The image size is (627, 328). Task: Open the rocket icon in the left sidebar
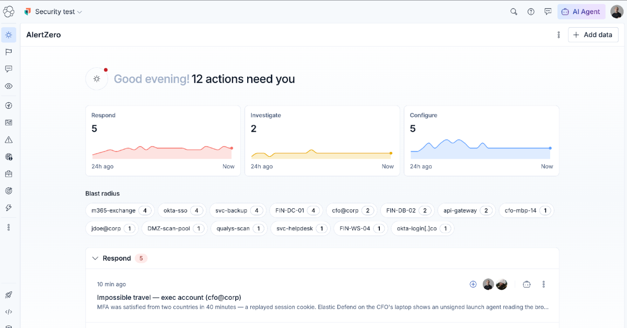(9, 295)
